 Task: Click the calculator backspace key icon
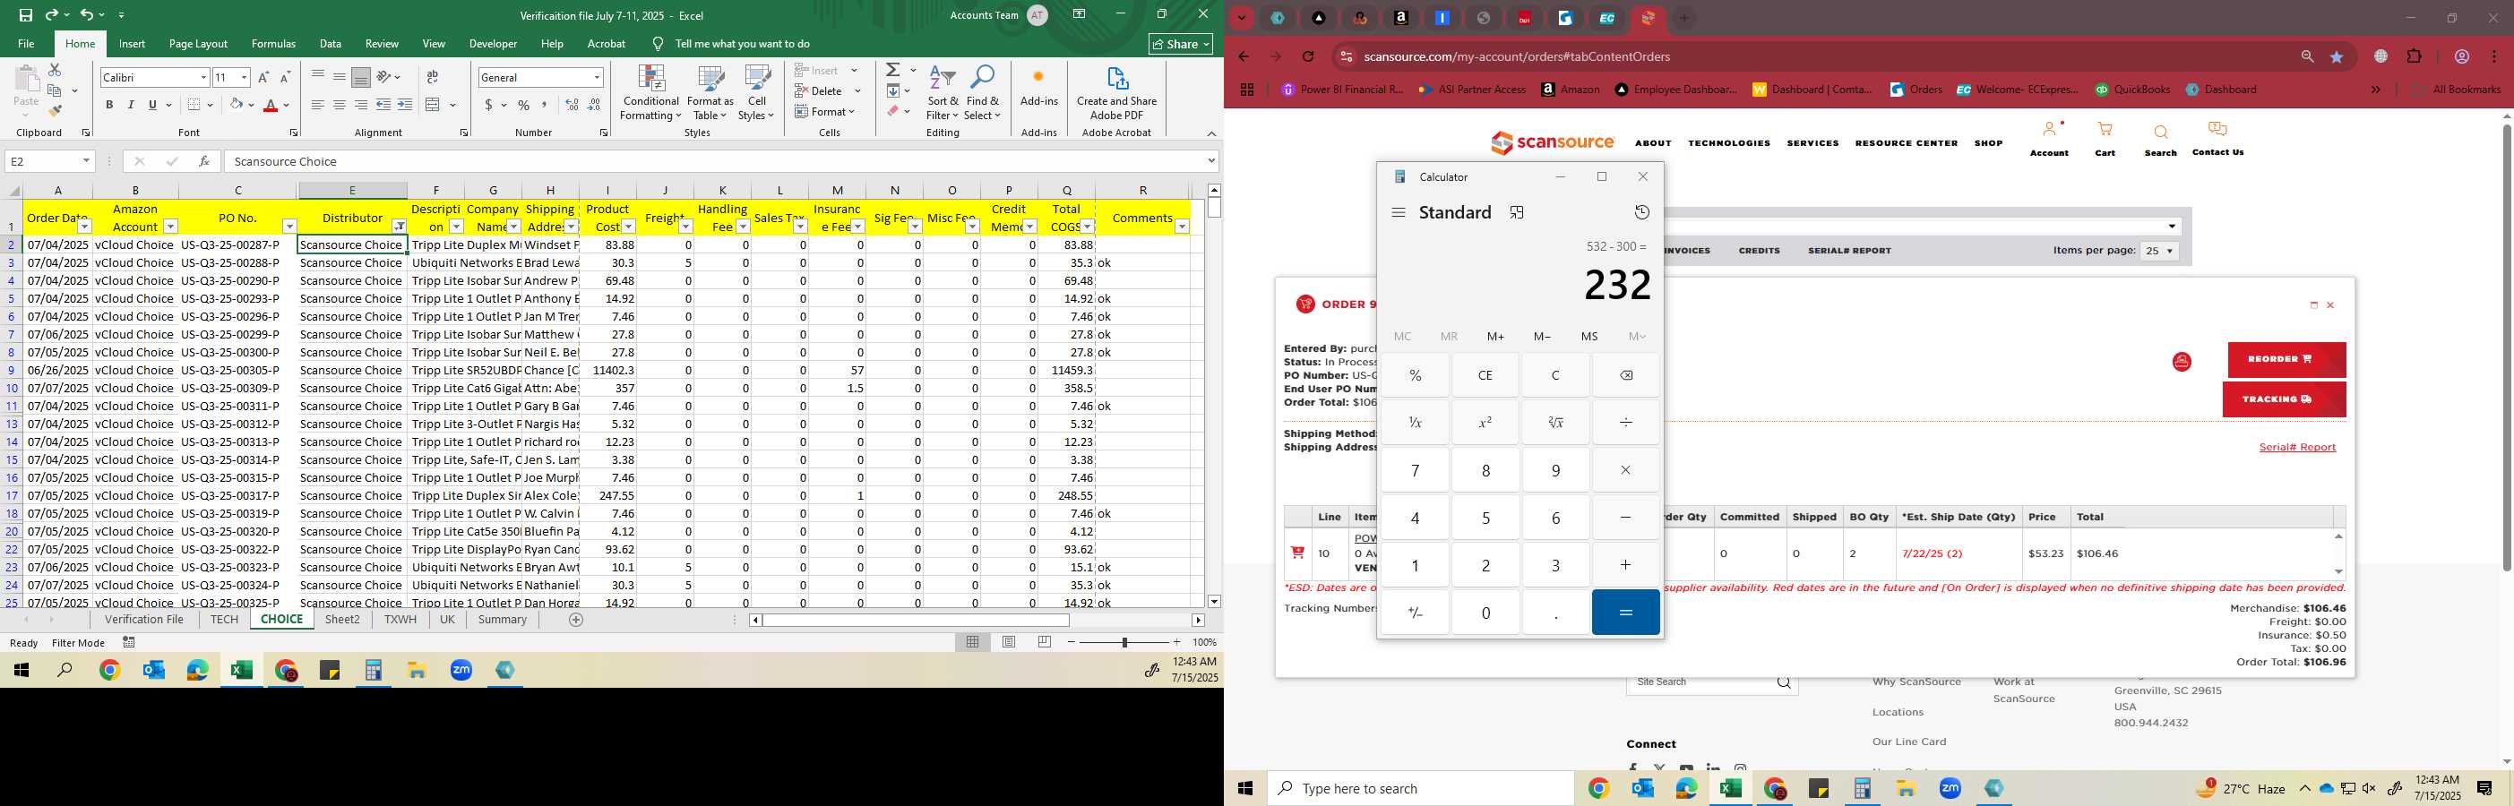tap(1626, 375)
